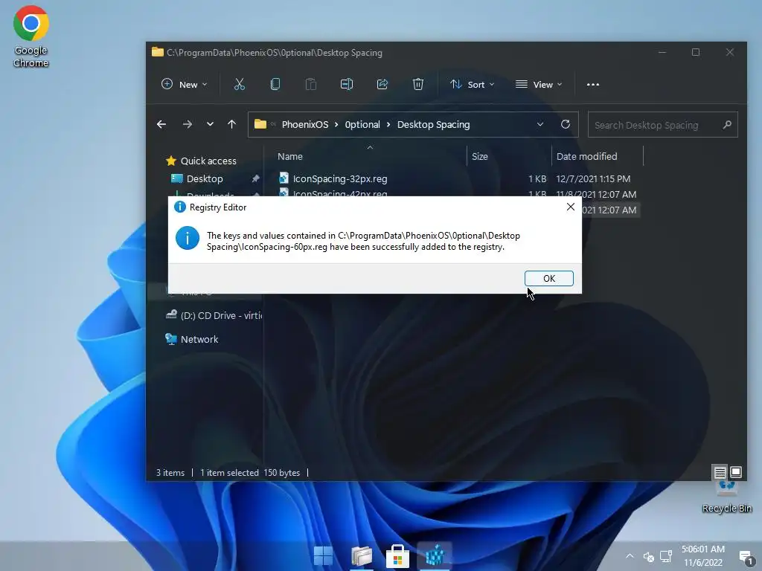This screenshot has width=762, height=571.
Task: Click the Delete trash icon
Action: [x=418, y=85]
